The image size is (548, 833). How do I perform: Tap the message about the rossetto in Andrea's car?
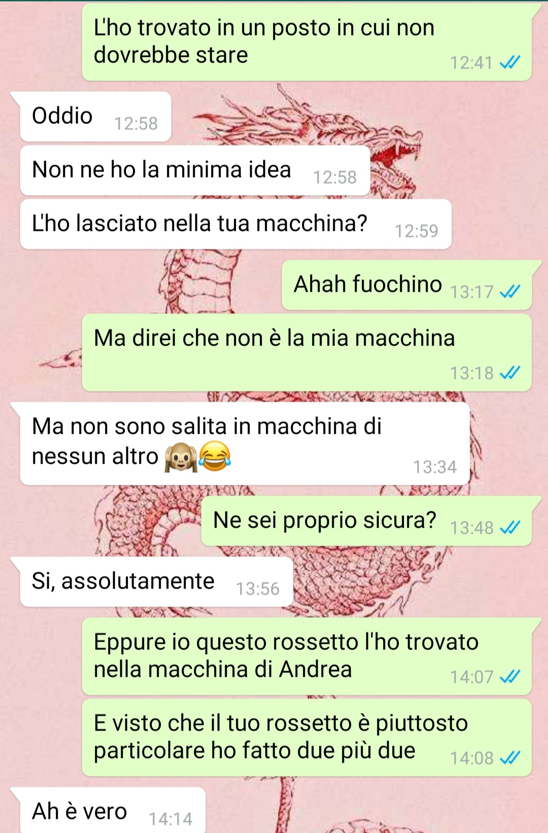click(307, 656)
